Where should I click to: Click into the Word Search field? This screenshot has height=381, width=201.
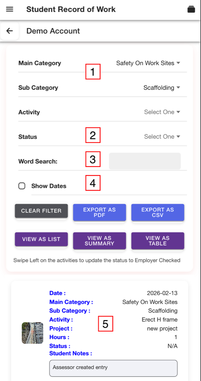(145, 161)
